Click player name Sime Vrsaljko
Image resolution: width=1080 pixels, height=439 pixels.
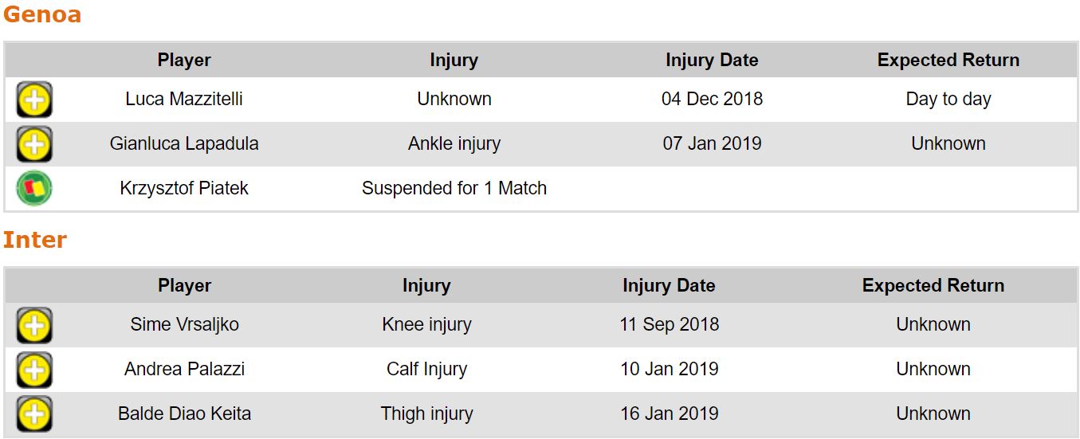(184, 325)
